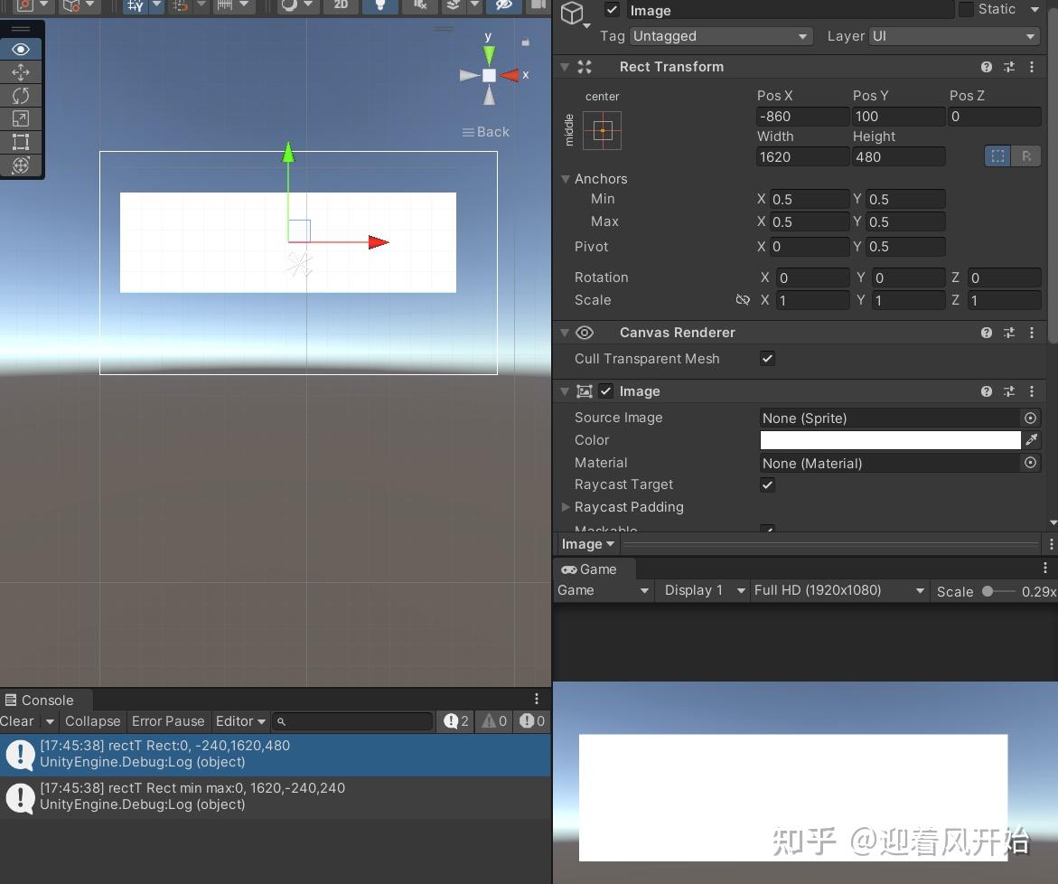Expand the Raycast Padding section

567,507
